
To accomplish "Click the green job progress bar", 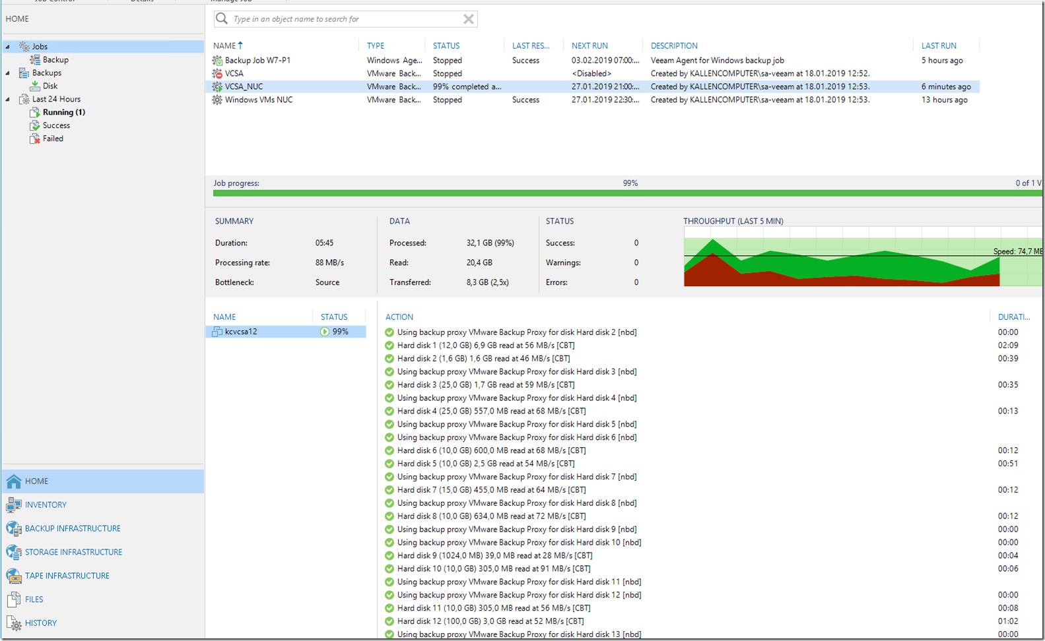I will coord(627,193).
